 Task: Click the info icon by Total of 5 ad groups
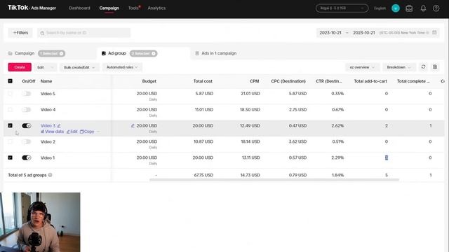[x=50, y=175]
